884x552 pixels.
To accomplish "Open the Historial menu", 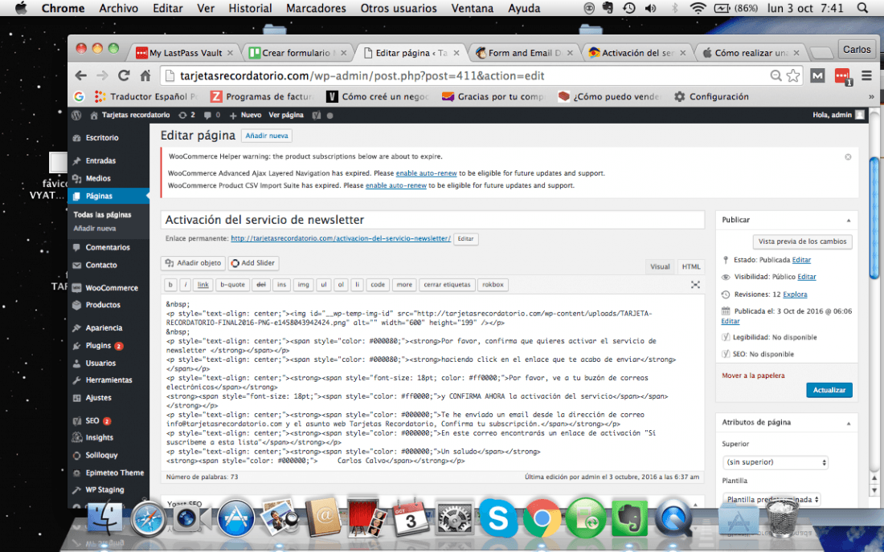I will 250,8.
